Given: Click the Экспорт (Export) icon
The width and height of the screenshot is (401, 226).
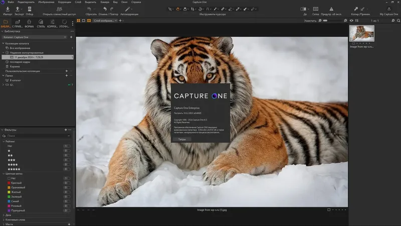Looking at the screenshot, I should click(x=18, y=9).
